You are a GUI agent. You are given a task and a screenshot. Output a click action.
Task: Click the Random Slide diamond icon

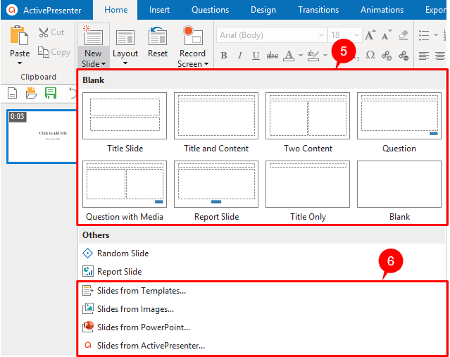pos(87,253)
